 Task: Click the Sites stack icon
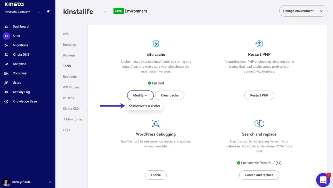(x=6, y=36)
